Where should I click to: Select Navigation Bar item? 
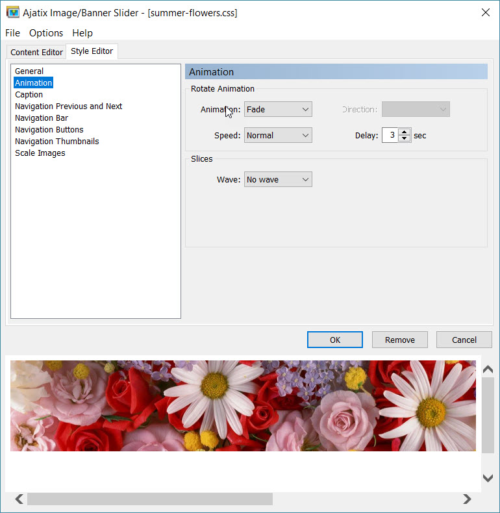[x=42, y=118]
